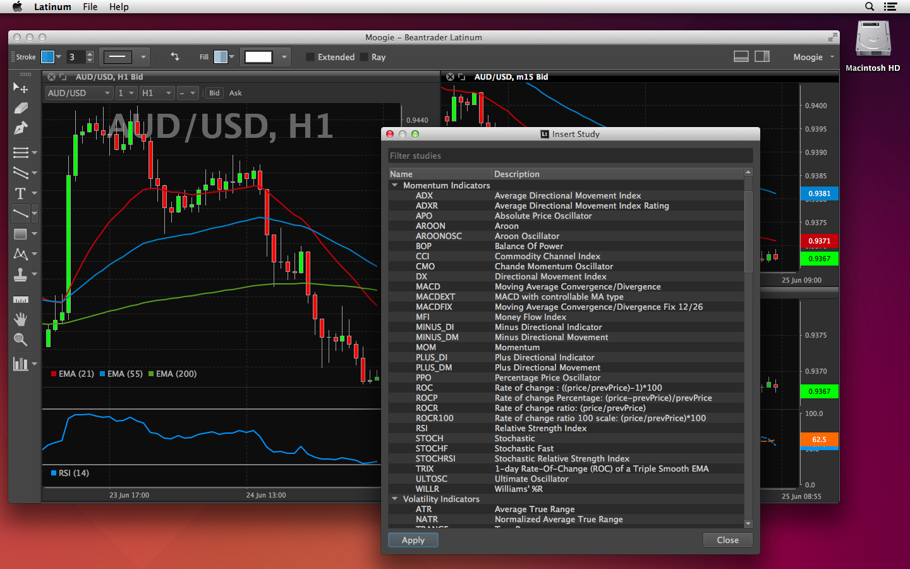The width and height of the screenshot is (910, 569).
Task: Select the Stamp tool
Action: [x=21, y=274]
